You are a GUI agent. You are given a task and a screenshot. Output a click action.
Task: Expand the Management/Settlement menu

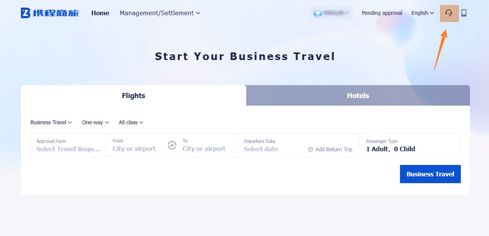(x=160, y=13)
